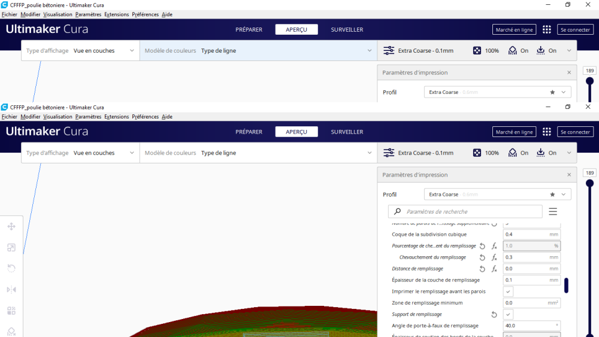Screen dimensions: 599x337
Task: Switch to PRÉPARER tab in front window
Action: (249, 132)
